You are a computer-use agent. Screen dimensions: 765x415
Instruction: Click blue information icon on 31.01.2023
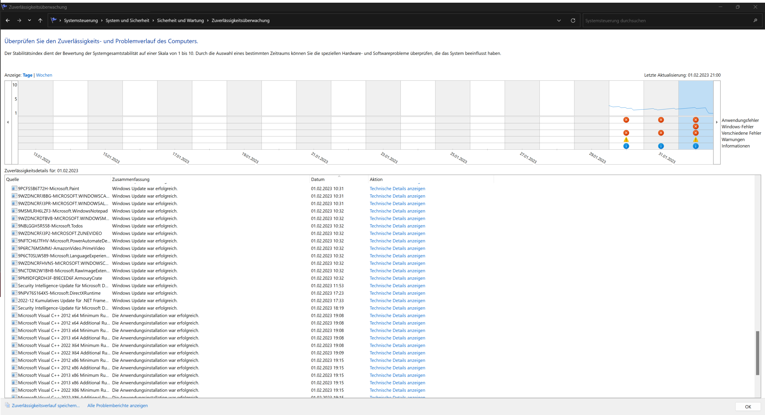click(x=661, y=146)
